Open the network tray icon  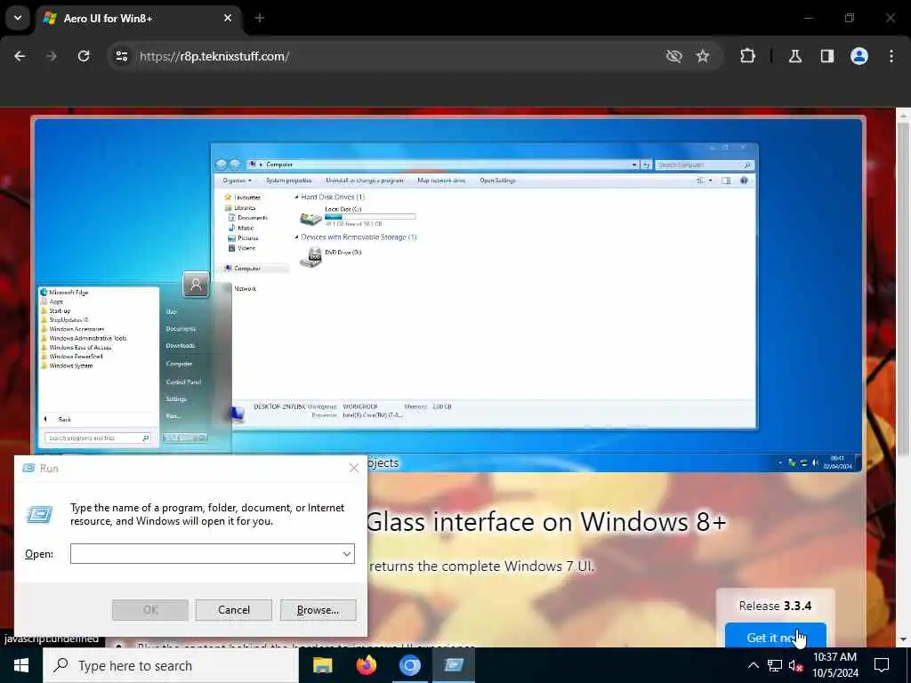775,665
